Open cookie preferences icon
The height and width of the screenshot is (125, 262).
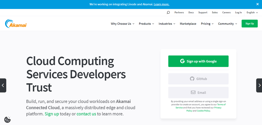[x=8, y=119]
